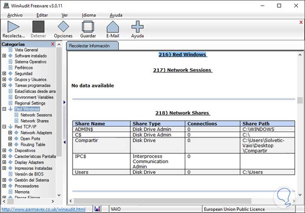
Task: Click the Ayuda plus icon
Action: [x=137, y=27]
